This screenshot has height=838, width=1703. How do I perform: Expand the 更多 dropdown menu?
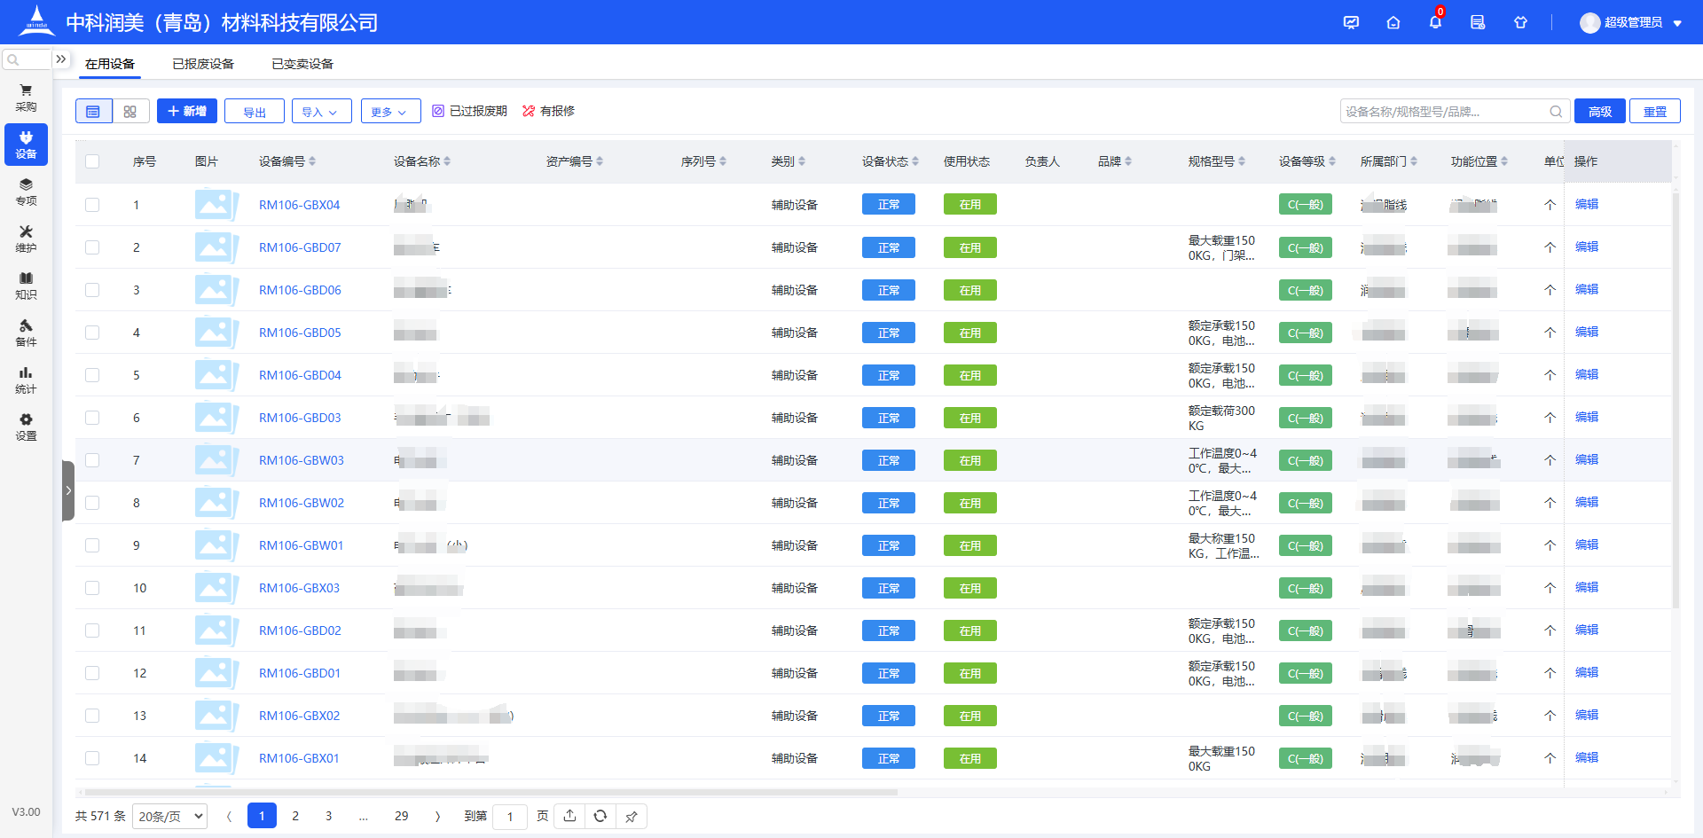click(388, 112)
